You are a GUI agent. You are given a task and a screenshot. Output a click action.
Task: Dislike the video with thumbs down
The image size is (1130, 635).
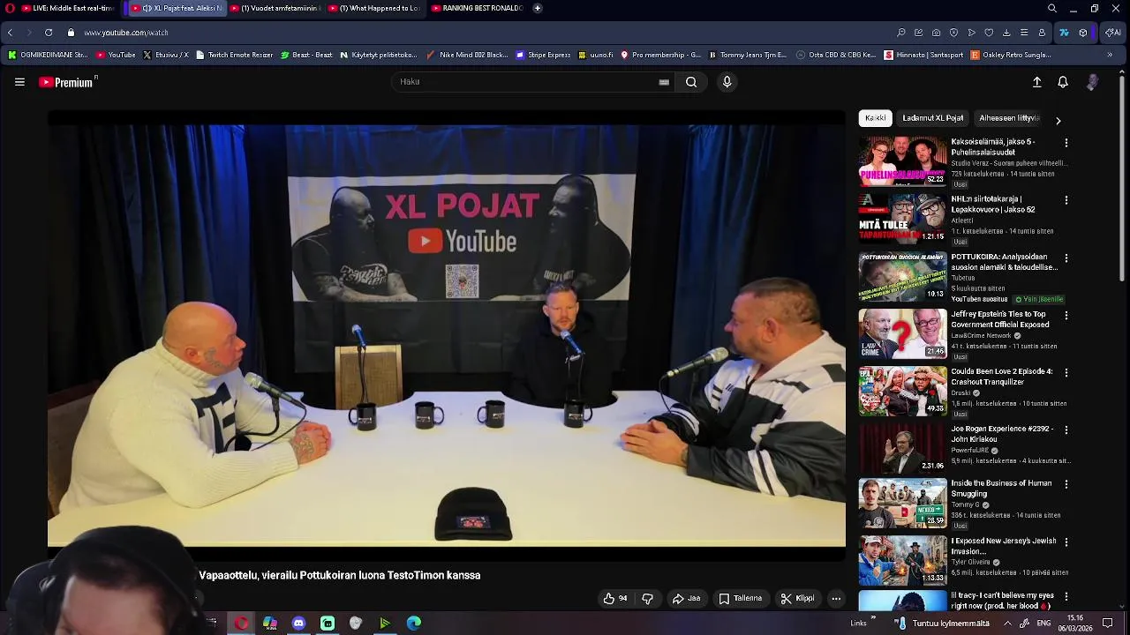click(647, 598)
